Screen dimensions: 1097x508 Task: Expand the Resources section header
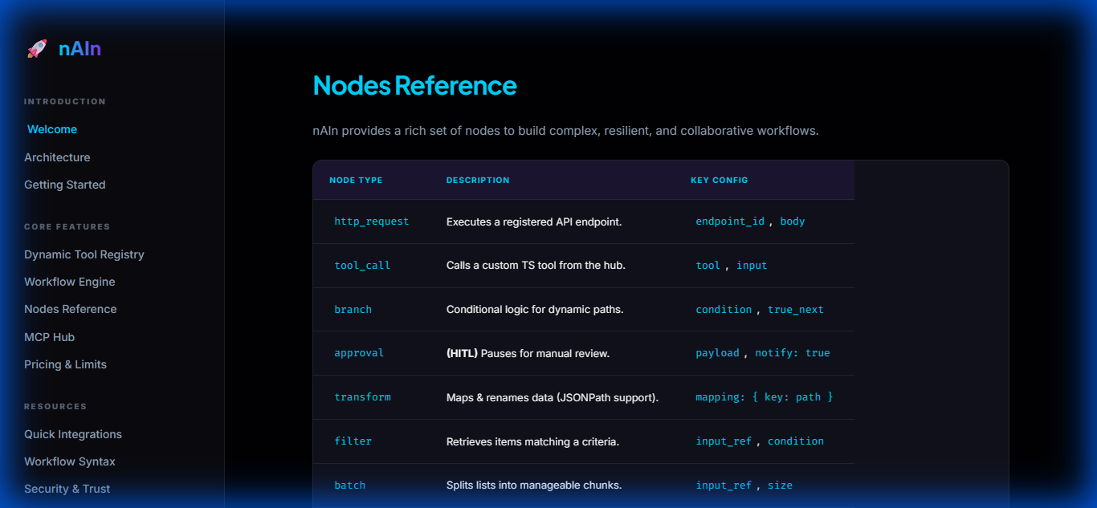point(55,406)
